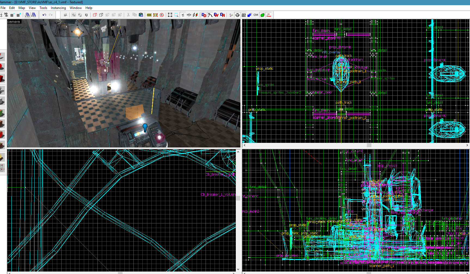Viewport: 470px width, 274px height.
Task: Click the Paste clipboard icon
Action: pyautogui.click(x=141, y=15)
